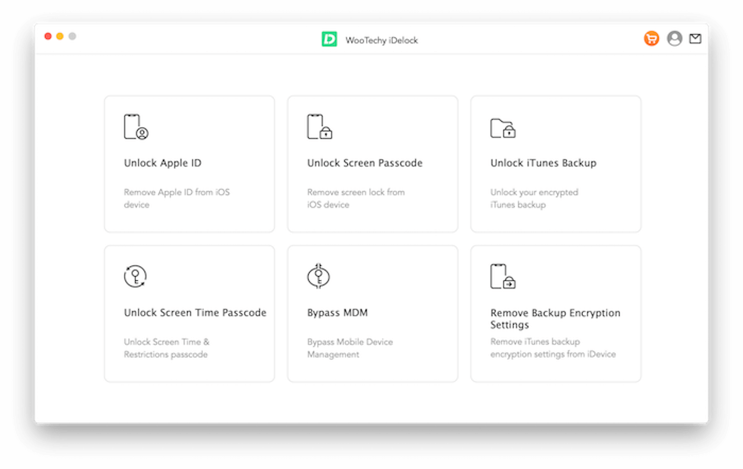Click the Bypass MDM key icon
743x469 pixels.
tap(318, 276)
